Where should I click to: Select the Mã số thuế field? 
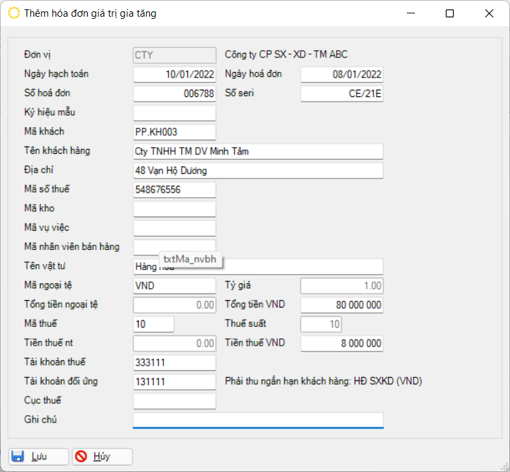pos(175,190)
